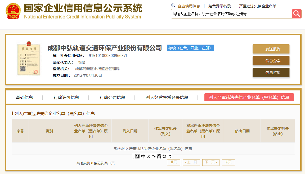
Task: Select 经营异常名录 search category
Action: point(219,6)
